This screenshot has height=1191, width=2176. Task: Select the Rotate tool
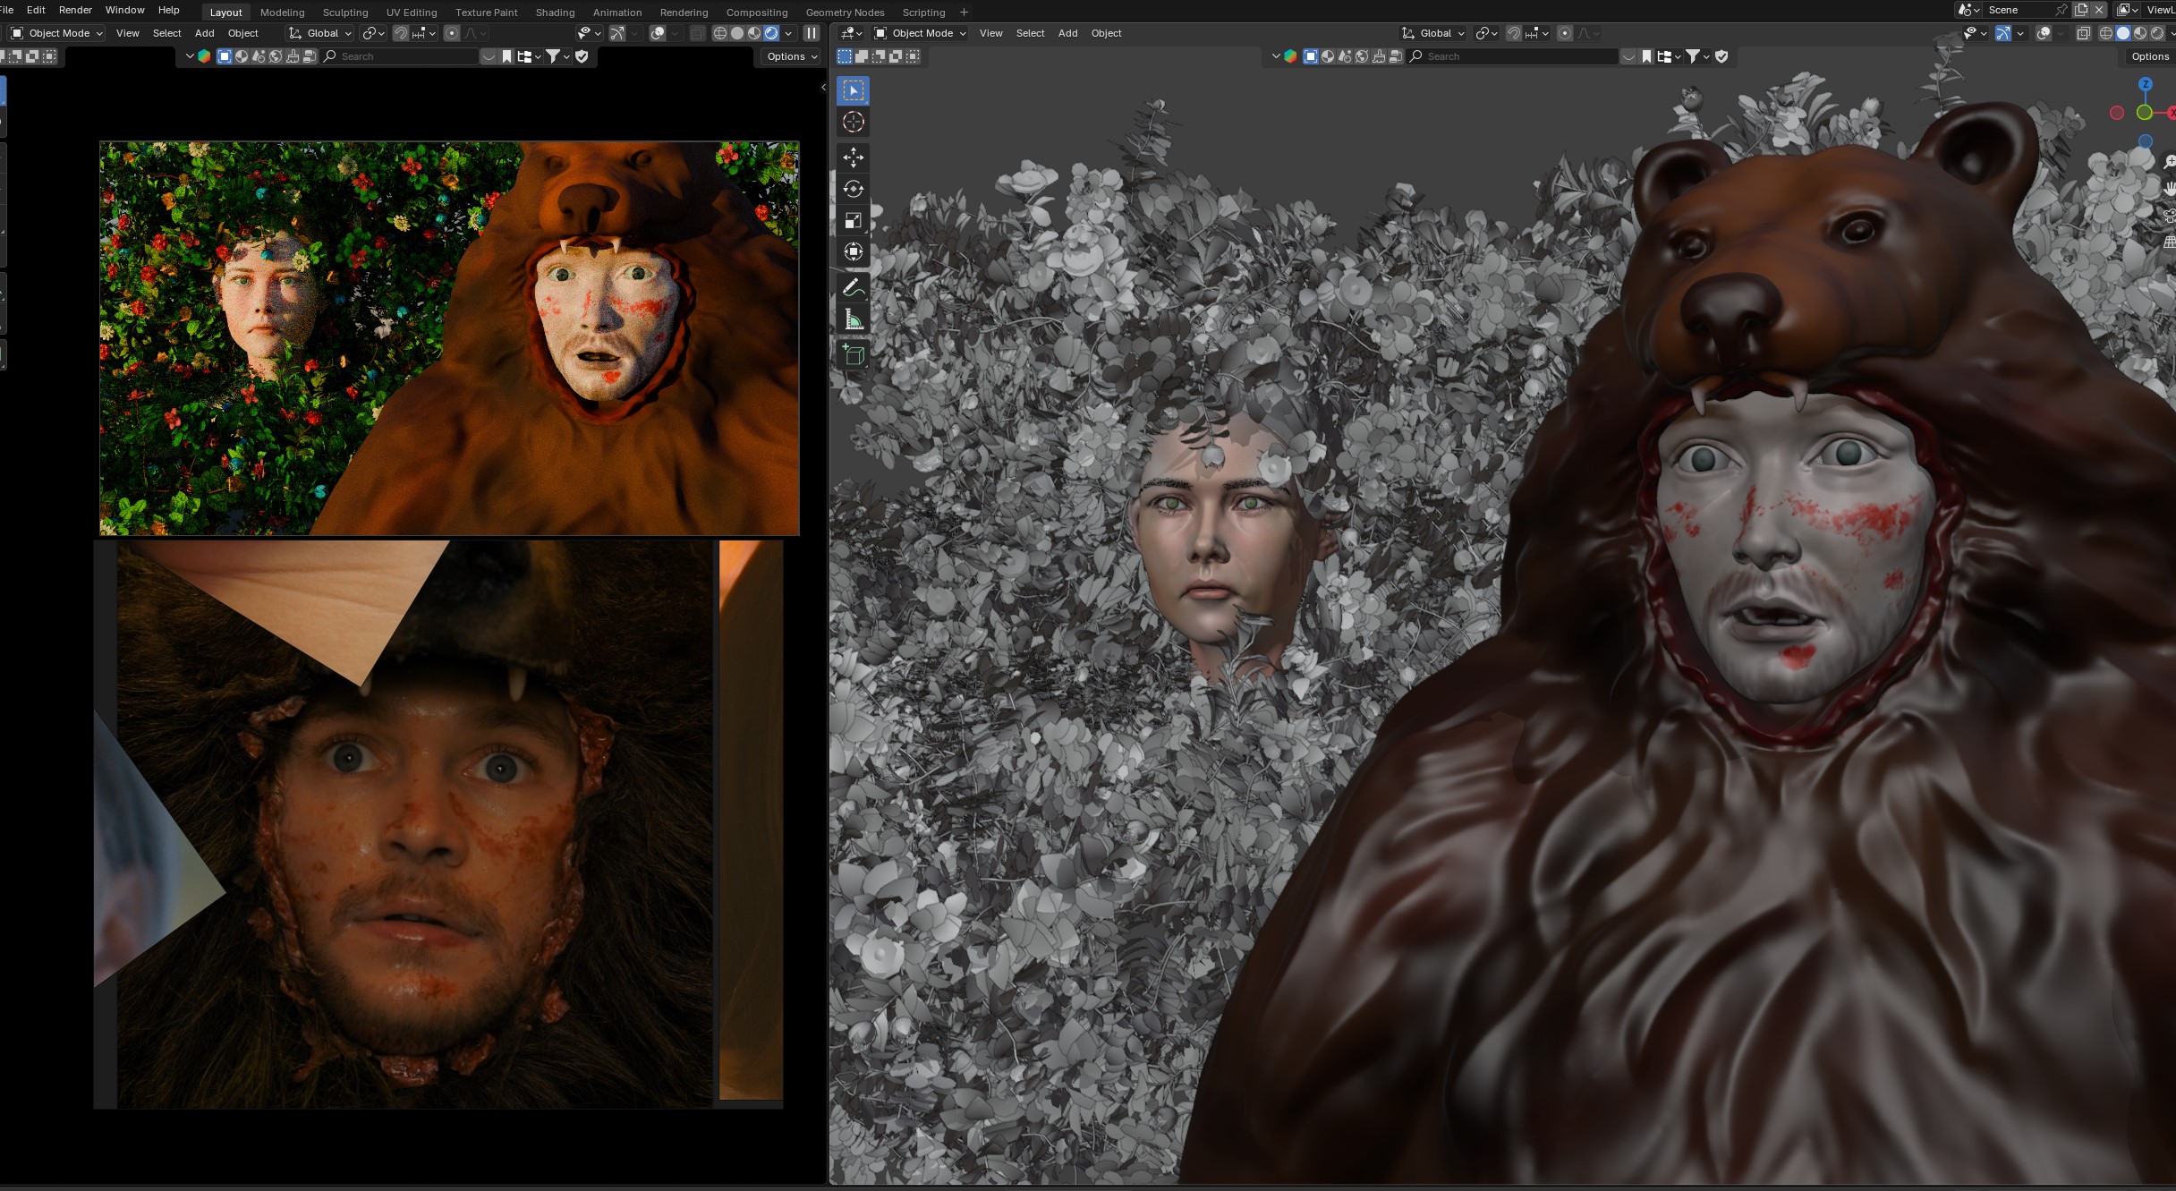coord(853,189)
